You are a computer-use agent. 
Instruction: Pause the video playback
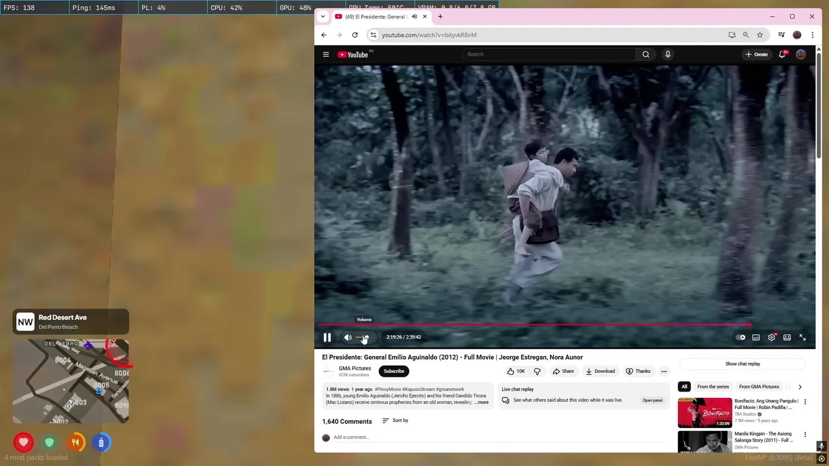tap(327, 337)
